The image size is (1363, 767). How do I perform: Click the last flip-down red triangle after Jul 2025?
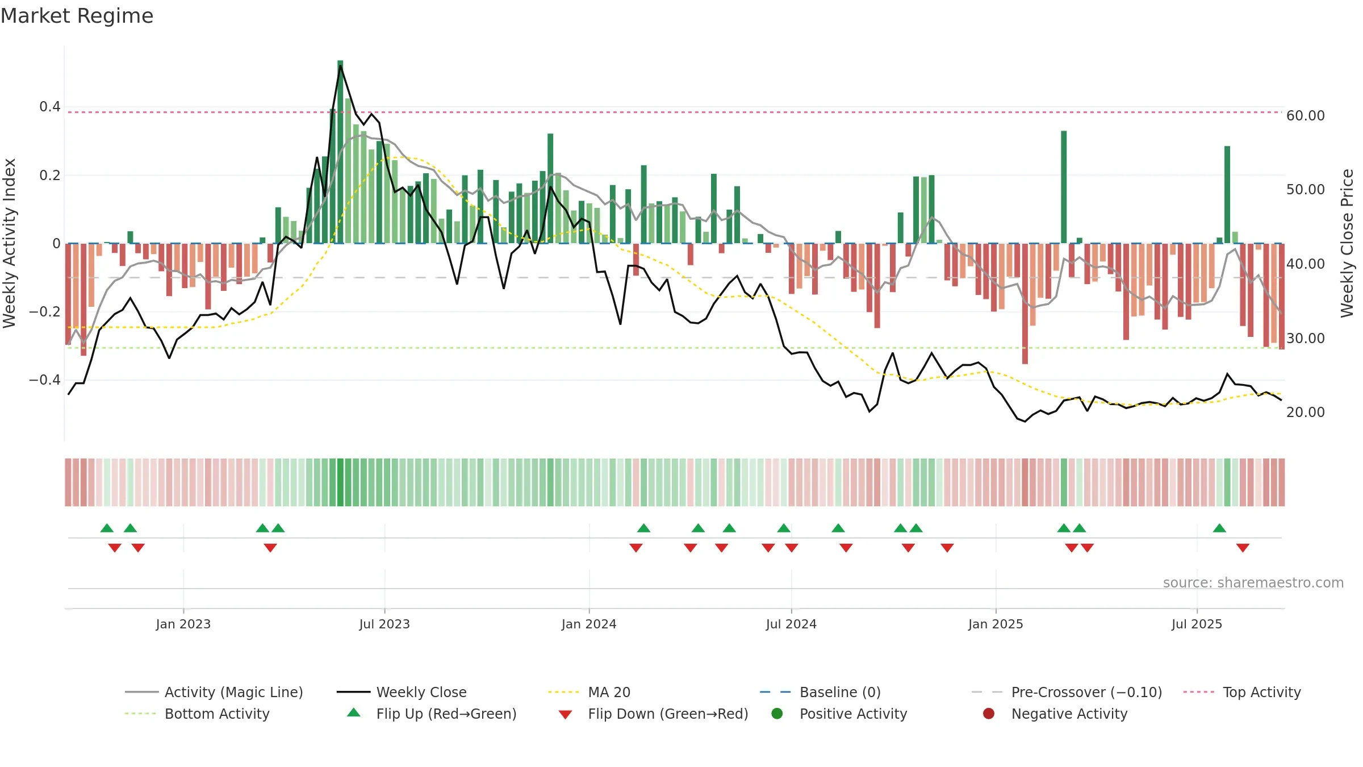click(x=1243, y=548)
